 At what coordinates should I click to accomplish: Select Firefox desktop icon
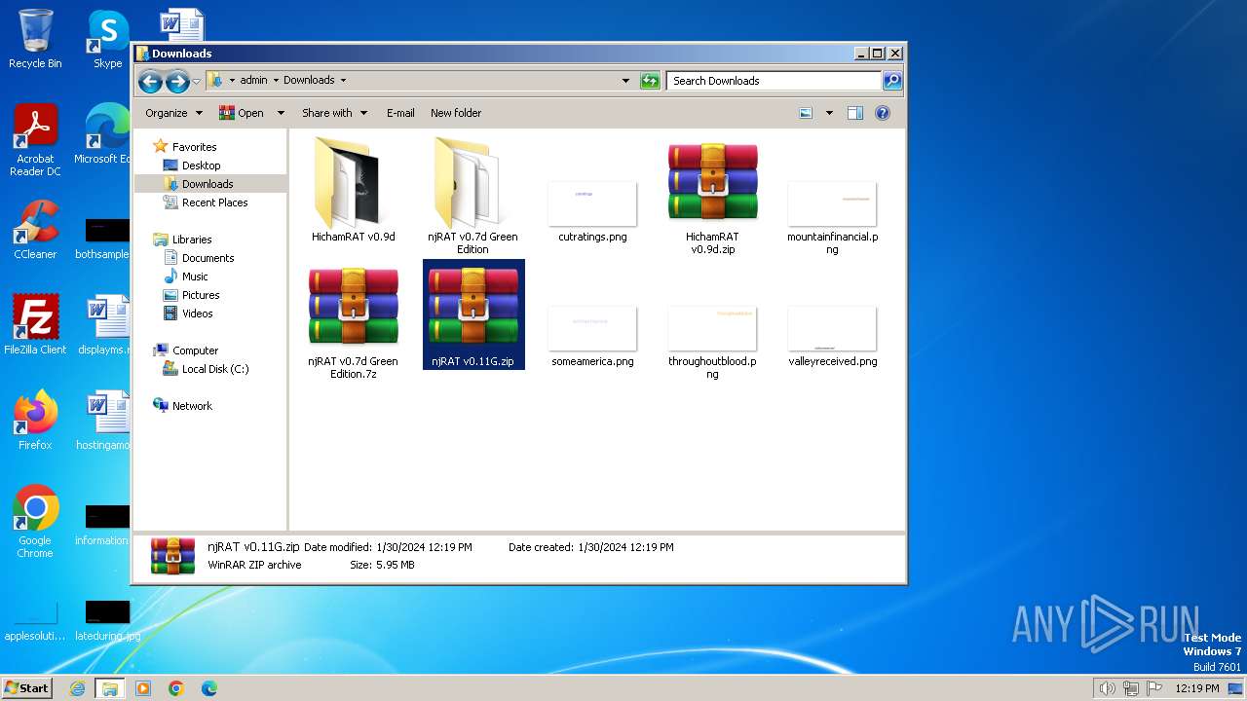point(35,420)
